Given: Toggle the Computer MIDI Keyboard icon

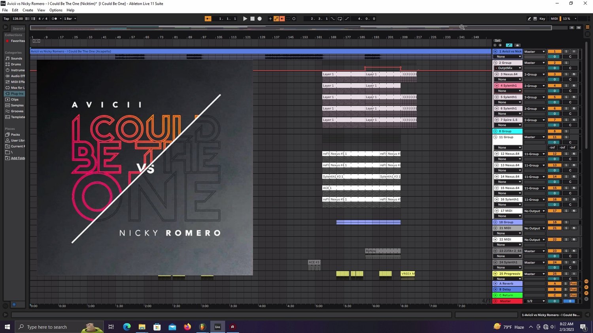Looking at the screenshot, I should tap(535, 19).
